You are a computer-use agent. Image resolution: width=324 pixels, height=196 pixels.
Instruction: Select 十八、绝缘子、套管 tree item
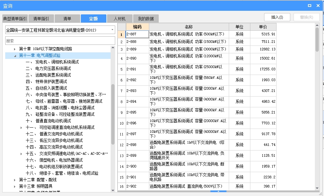62,173
